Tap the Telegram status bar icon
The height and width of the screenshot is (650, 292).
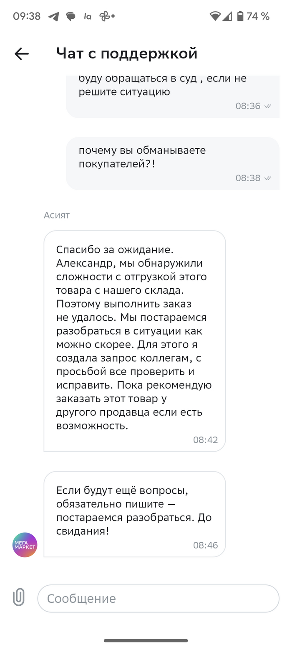click(x=53, y=17)
